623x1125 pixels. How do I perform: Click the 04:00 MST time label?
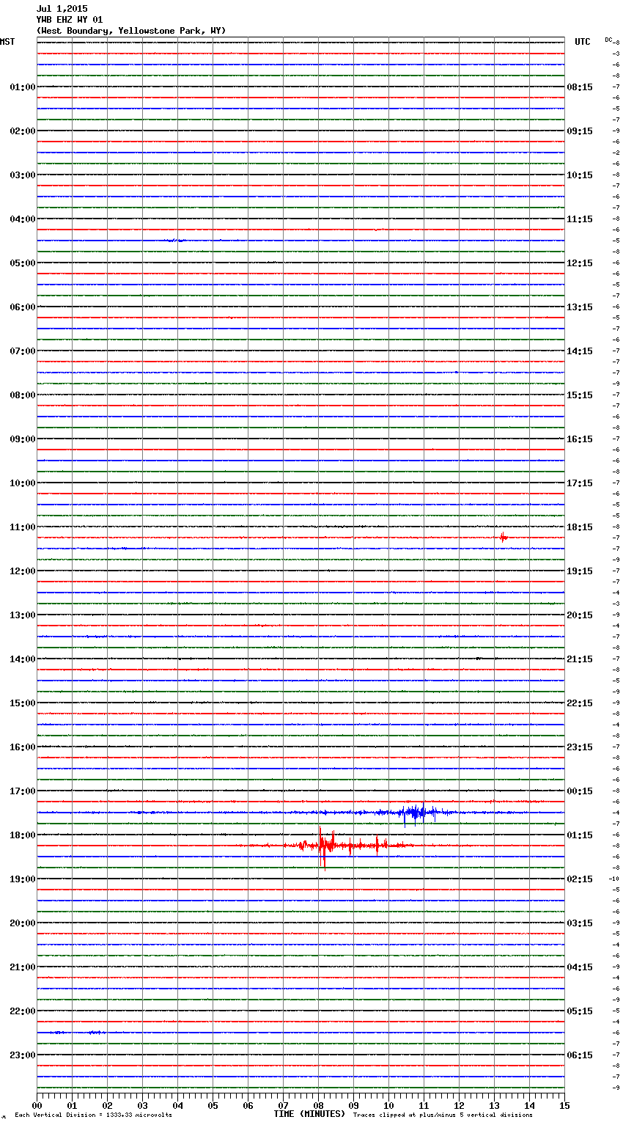[x=22, y=219]
